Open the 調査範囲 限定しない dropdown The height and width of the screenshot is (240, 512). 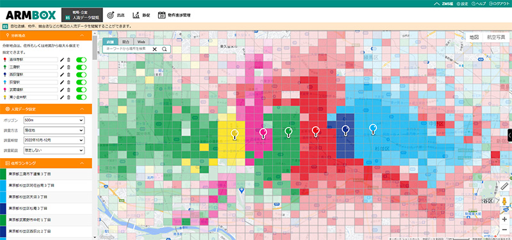(x=54, y=150)
